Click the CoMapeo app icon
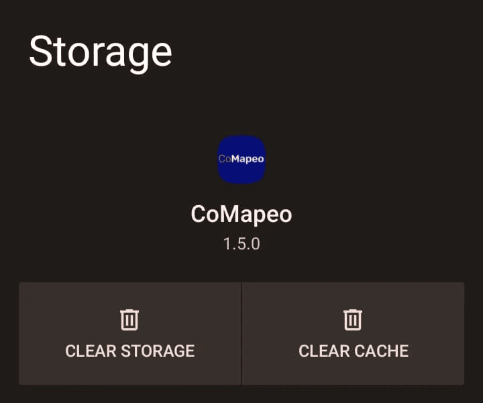Image resolution: width=483 pixels, height=403 pixels. click(x=241, y=160)
